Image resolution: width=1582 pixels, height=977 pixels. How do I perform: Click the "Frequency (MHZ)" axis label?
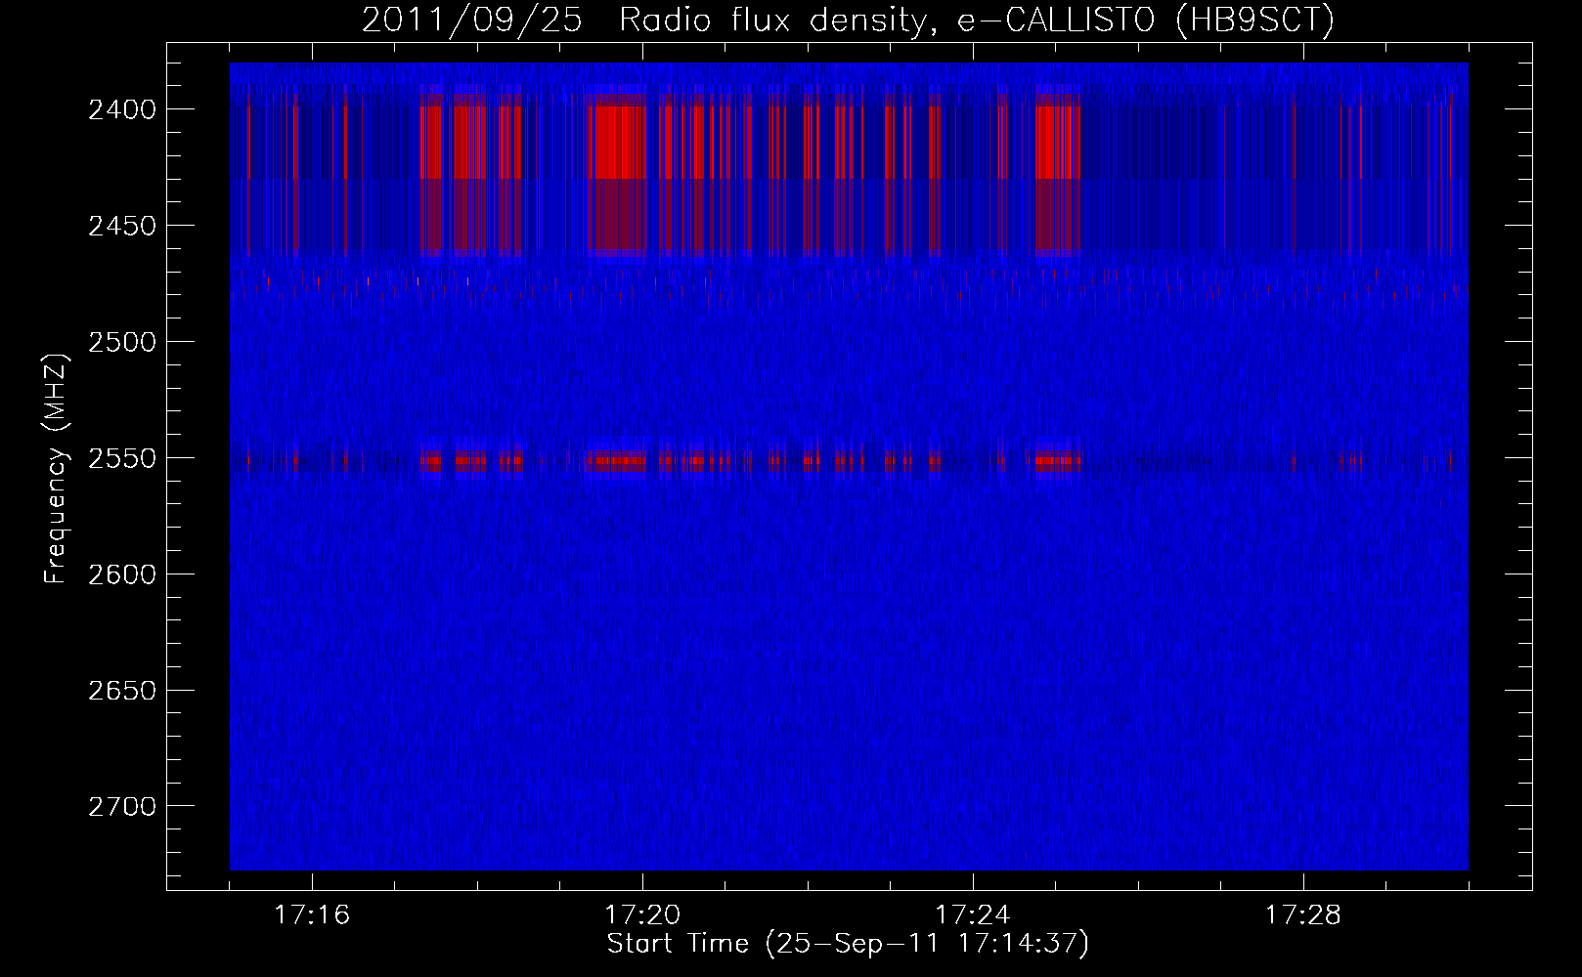coord(57,469)
